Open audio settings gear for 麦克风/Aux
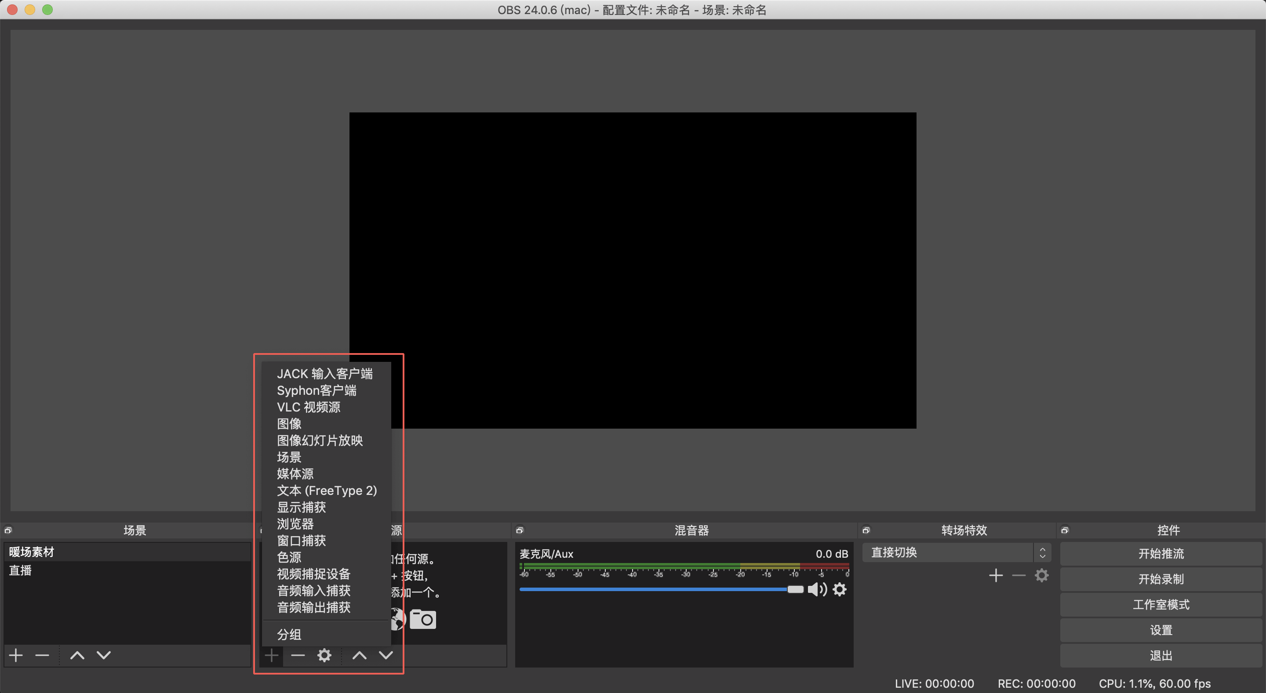This screenshot has width=1266, height=693. pos(840,589)
